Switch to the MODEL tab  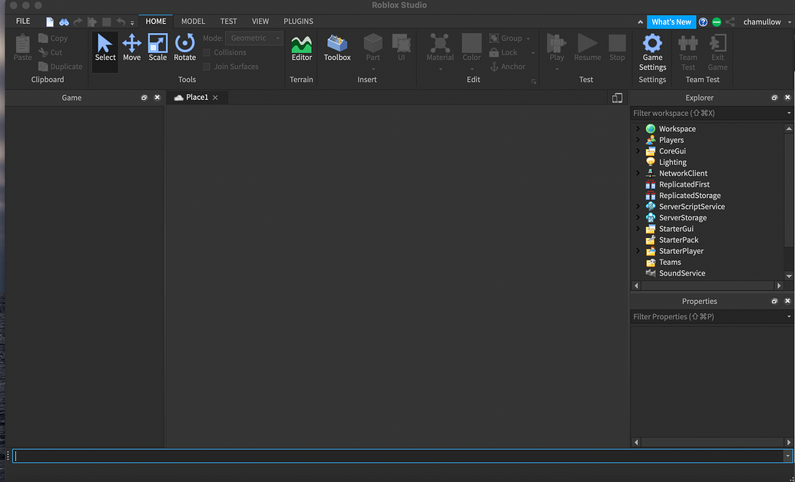(x=193, y=21)
